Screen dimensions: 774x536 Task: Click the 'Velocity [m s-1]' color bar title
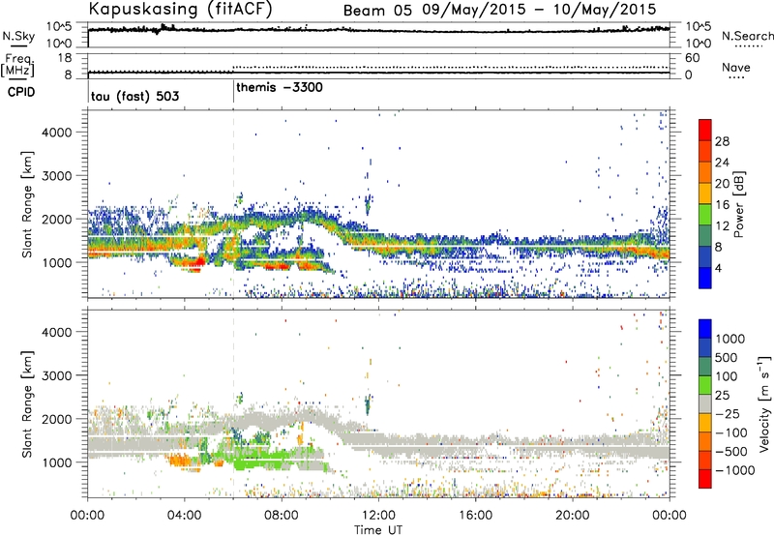click(764, 403)
